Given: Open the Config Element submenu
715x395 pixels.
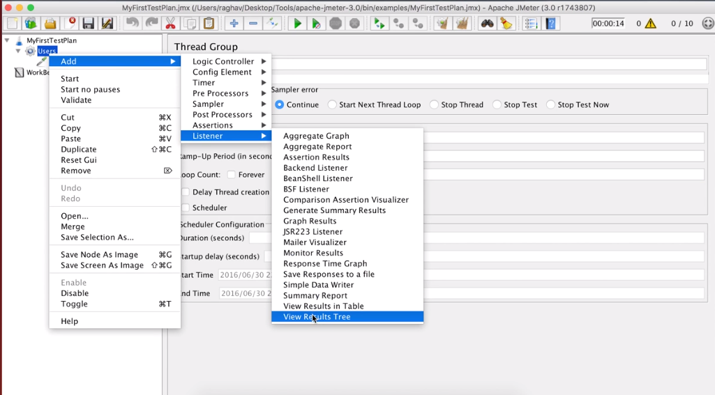Looking at the screenshot, I should [x=226, y=72].
